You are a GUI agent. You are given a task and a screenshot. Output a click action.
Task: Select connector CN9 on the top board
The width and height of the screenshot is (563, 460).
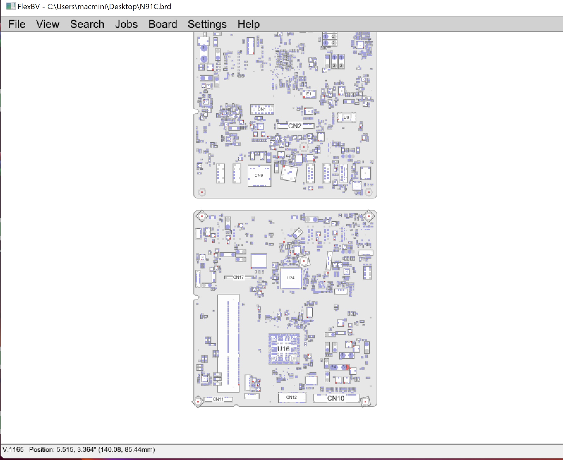coord(259,176)
